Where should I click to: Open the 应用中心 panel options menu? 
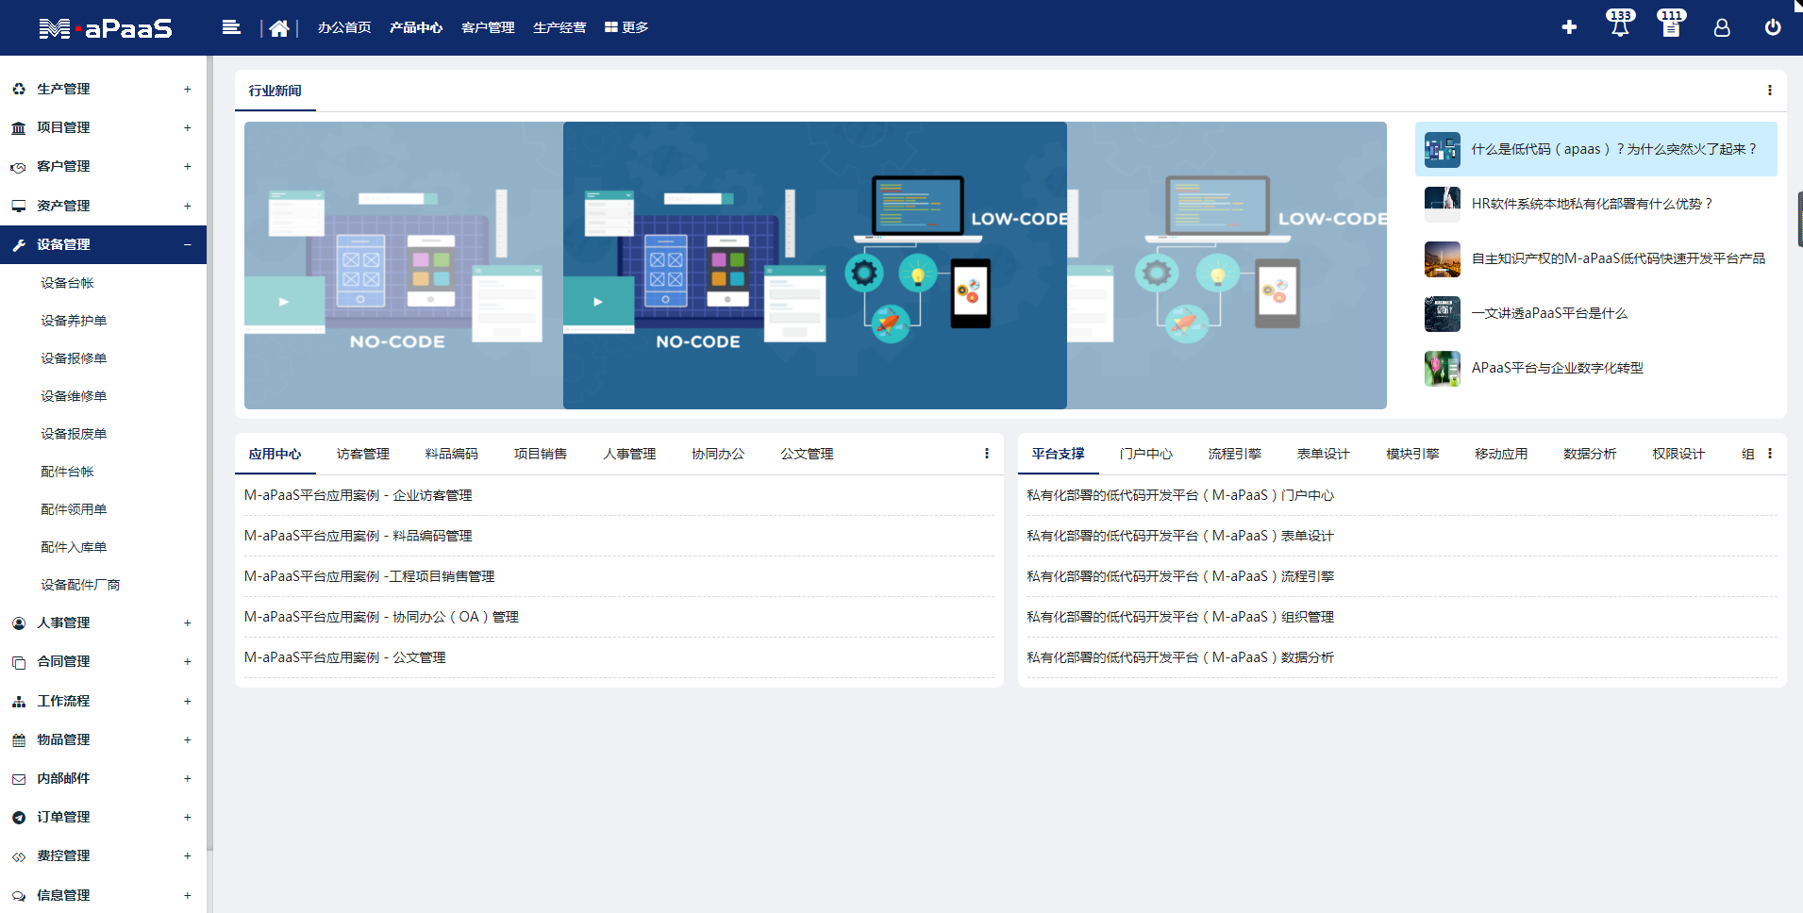pyautogui.click(x=987, y=454)
